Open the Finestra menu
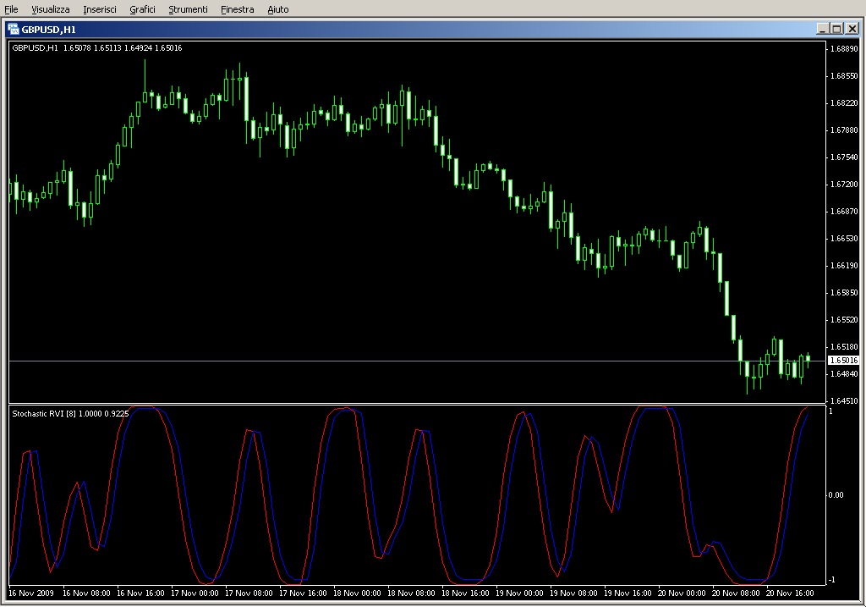 pyautogui.click(x=237, y=9)
